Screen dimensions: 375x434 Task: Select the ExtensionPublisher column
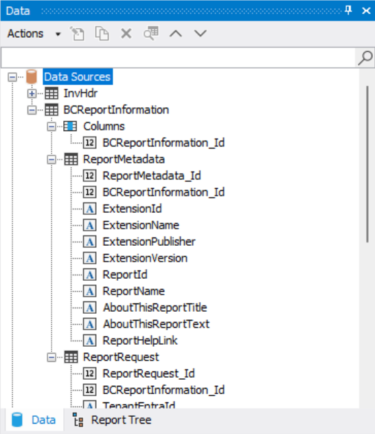coord(149,242)
